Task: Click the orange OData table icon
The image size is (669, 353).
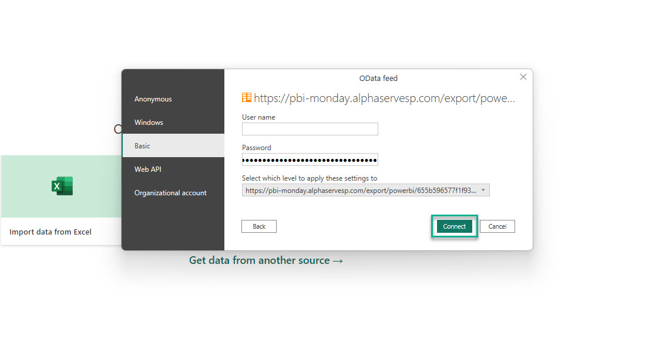Action: pos(247,98)
